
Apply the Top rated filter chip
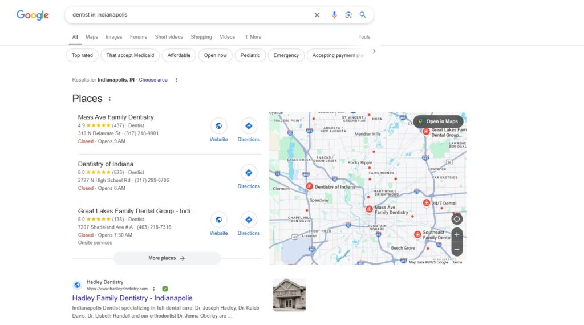click(x=82, y=55)
